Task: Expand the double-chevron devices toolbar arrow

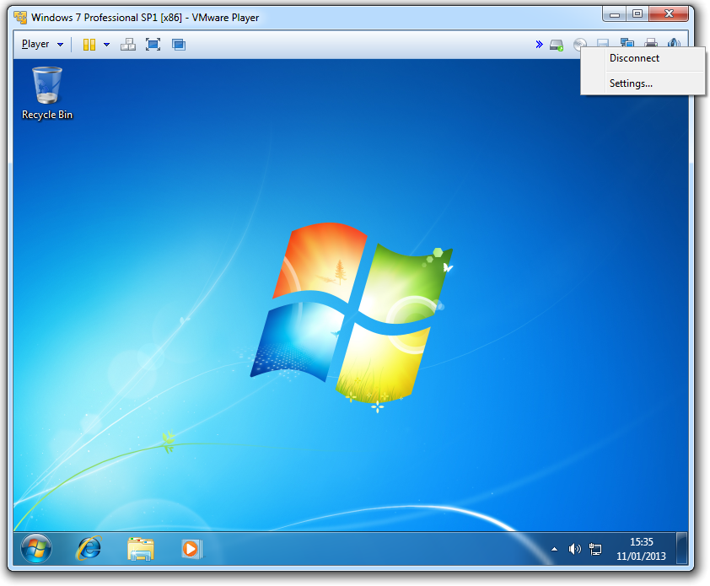Action: click(539, 45)
